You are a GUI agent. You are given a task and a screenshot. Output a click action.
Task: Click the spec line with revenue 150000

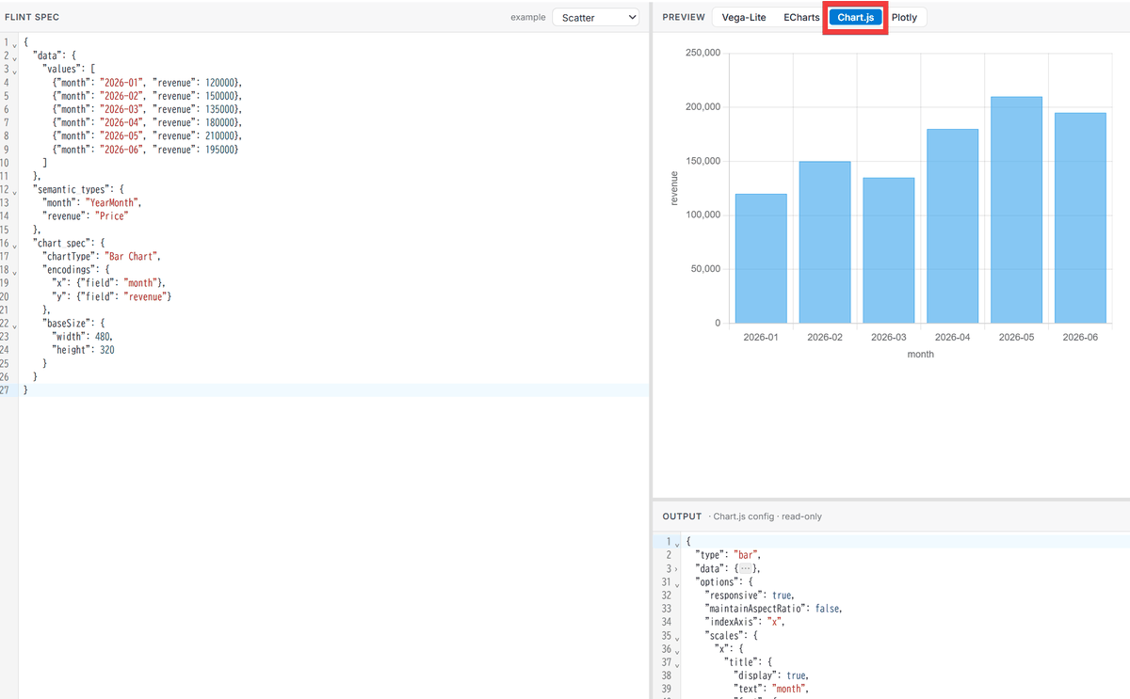[x=148, y=96]
